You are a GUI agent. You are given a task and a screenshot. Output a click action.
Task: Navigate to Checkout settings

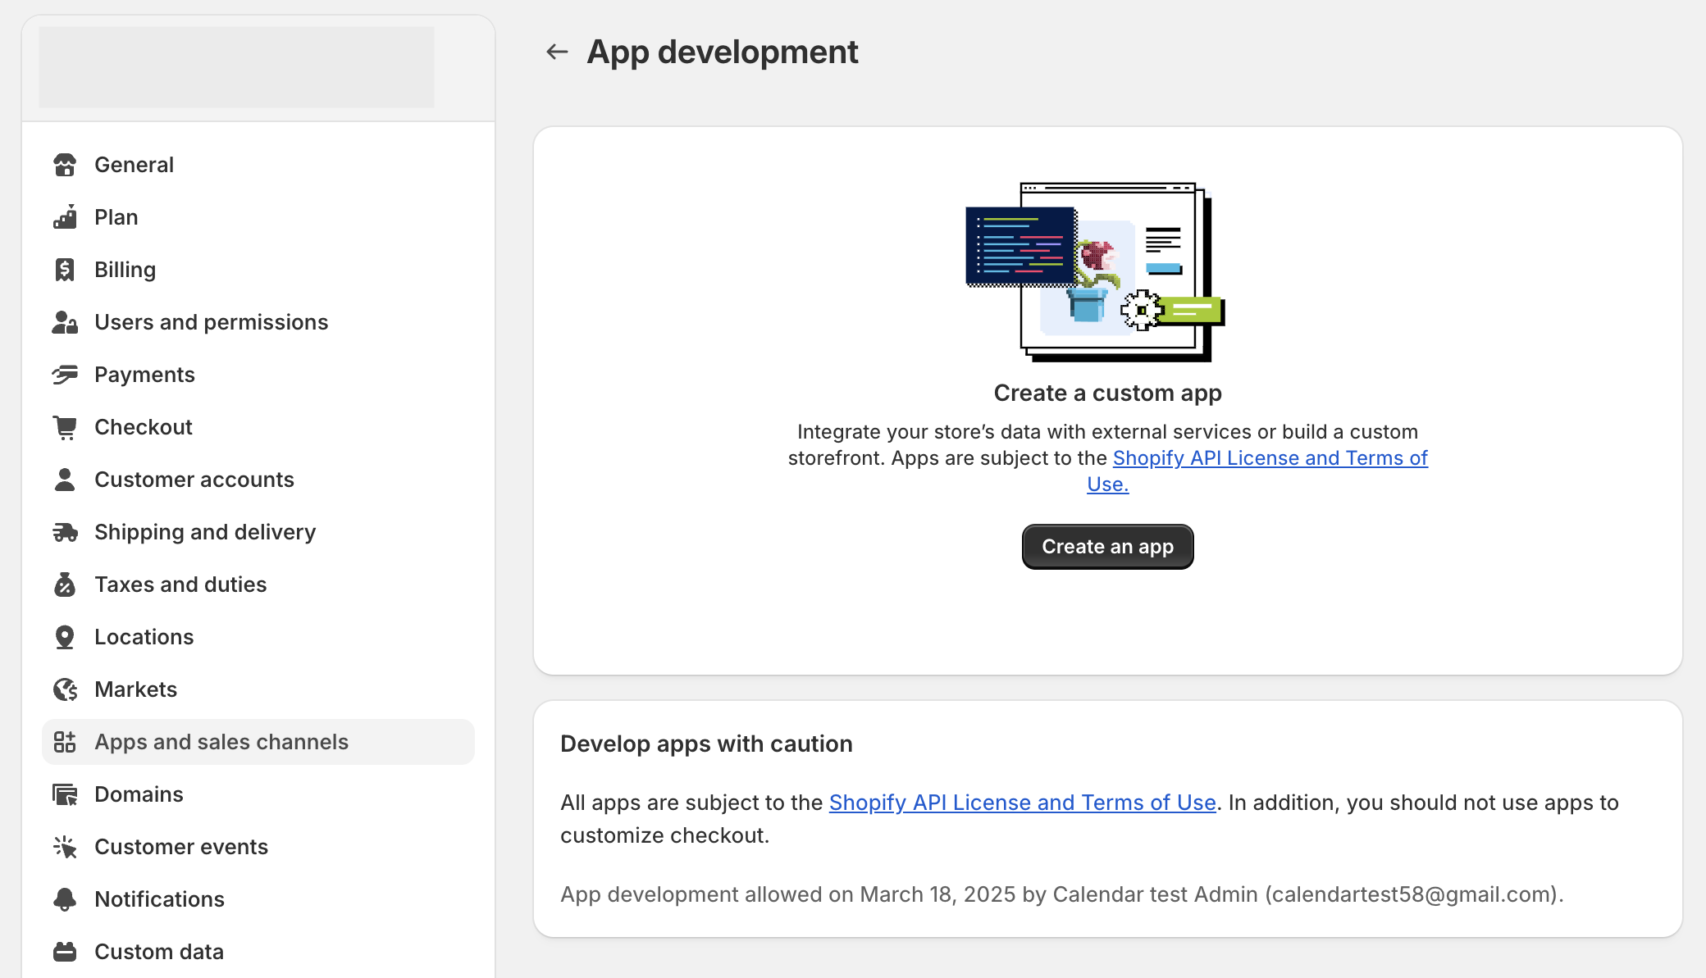(x=258, y=427)
